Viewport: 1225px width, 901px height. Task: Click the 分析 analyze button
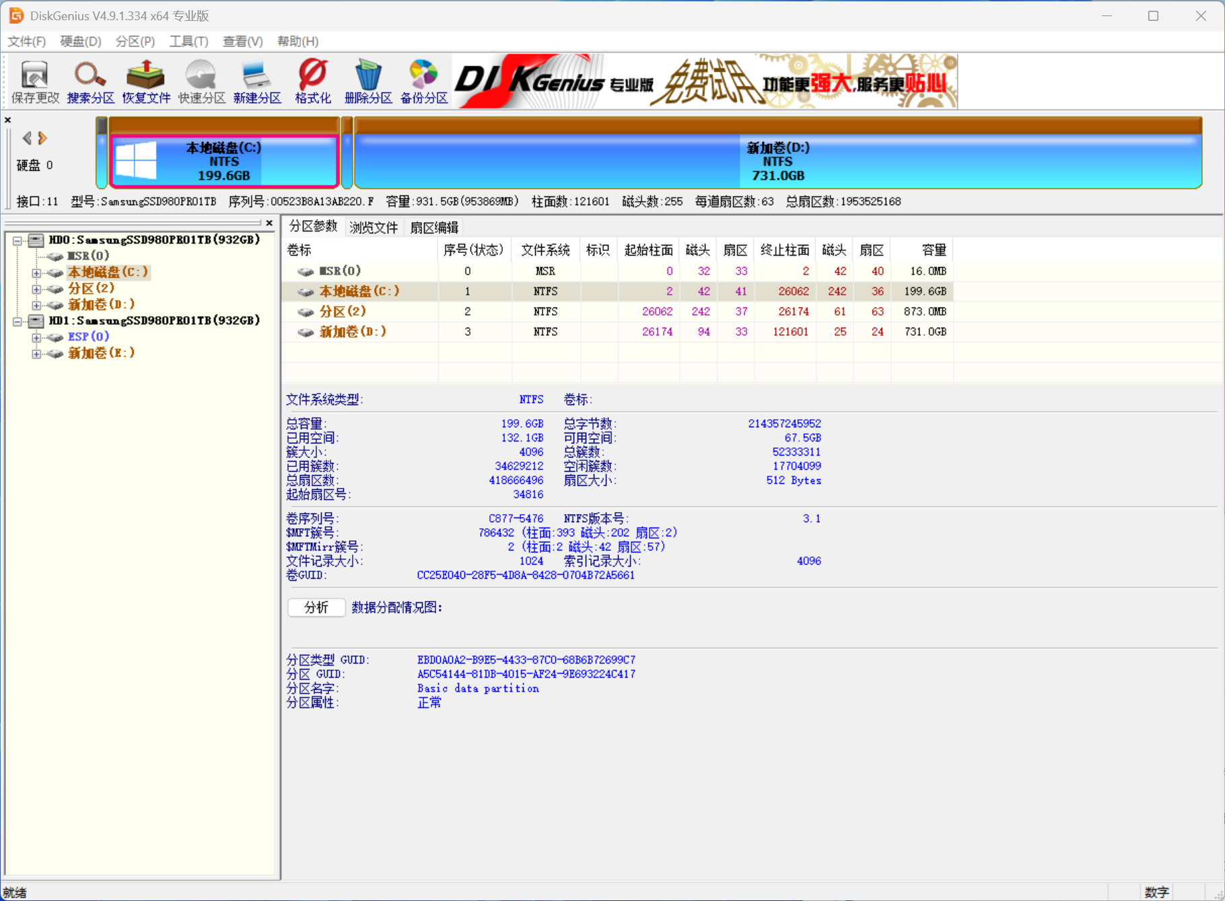point(316,608)
